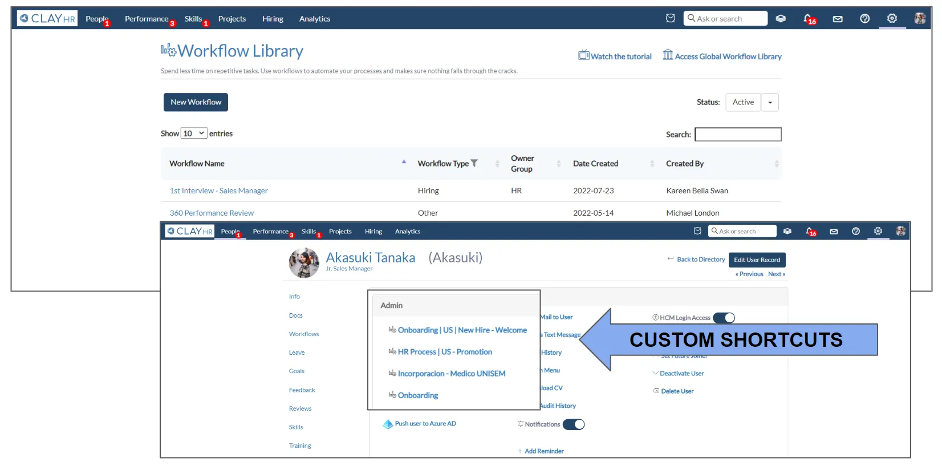Click the Akasuki Tanaka profile photo
The image size is (942, 466).
pyautogui.click(x=304, y=263)
